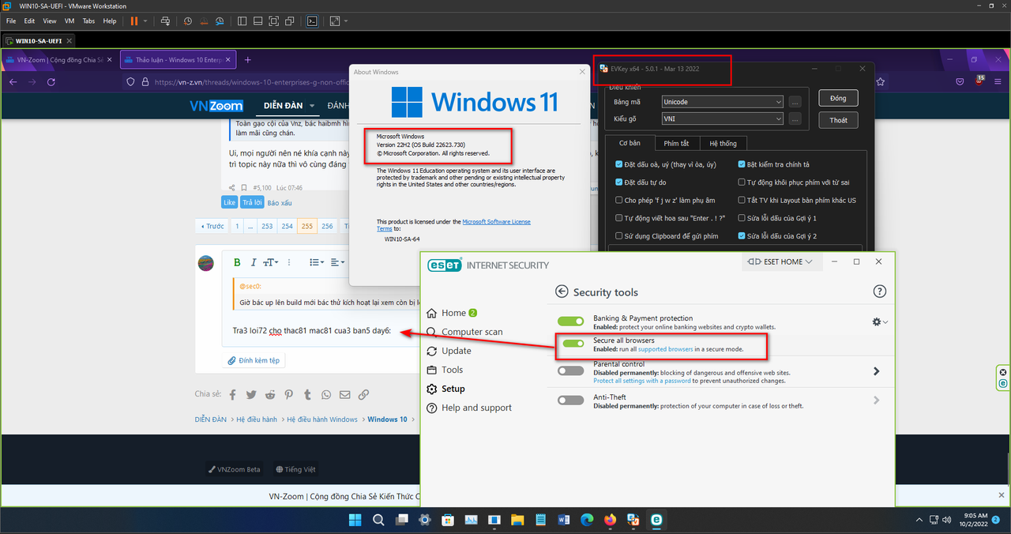Open VMware power options dropdown arrow
The width and height of the screenshot is (1011, 534).
tap(145, 21)
